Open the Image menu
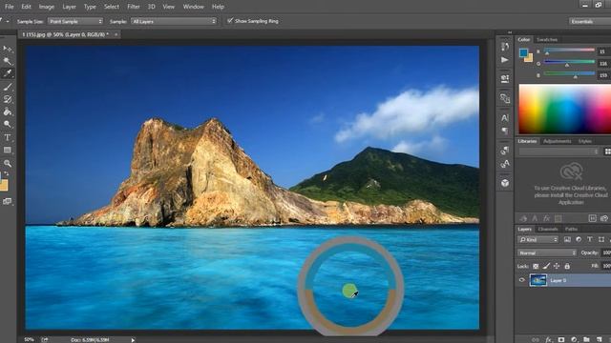611x343 pixels. (x=47, y=7)
